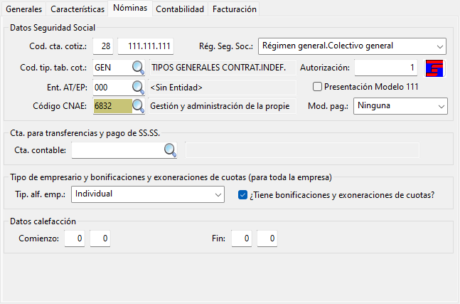Focus the Cta. contable input field

tap(117, 150)
